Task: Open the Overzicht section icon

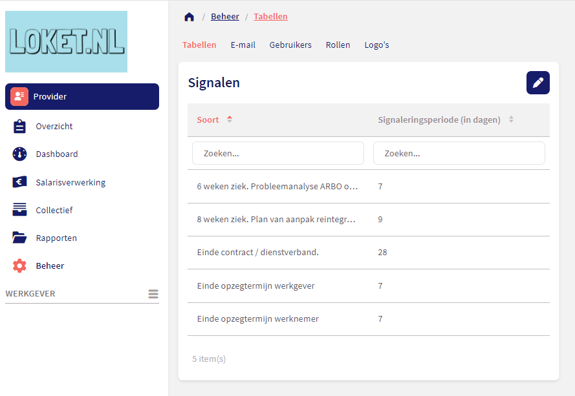Action: click(19, 125)
